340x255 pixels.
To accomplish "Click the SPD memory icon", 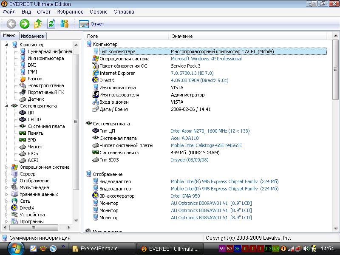I will click(23, 140).
